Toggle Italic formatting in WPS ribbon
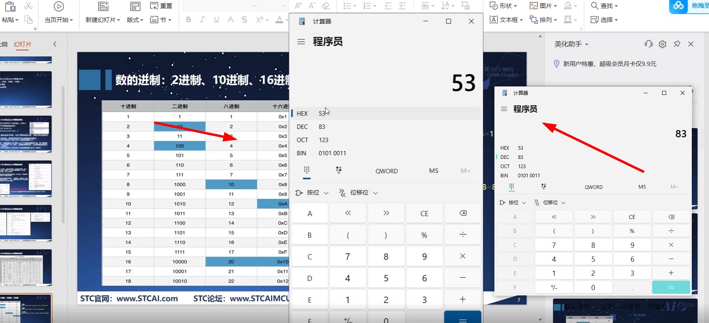The width and height of the screenshot is (709, 323). (203, 20)
